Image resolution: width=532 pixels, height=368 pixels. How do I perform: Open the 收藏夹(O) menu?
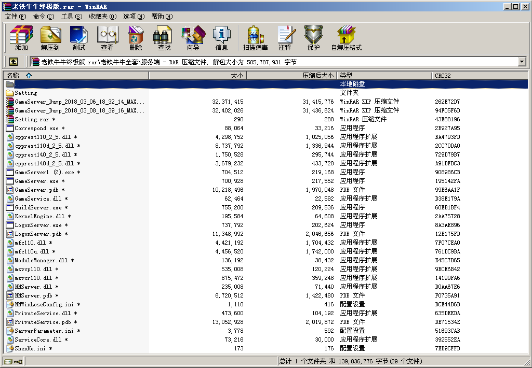click(x=102, y=17)
